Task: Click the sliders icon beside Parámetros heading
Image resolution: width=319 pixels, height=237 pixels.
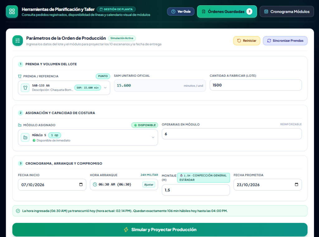Action: (17, 41)
